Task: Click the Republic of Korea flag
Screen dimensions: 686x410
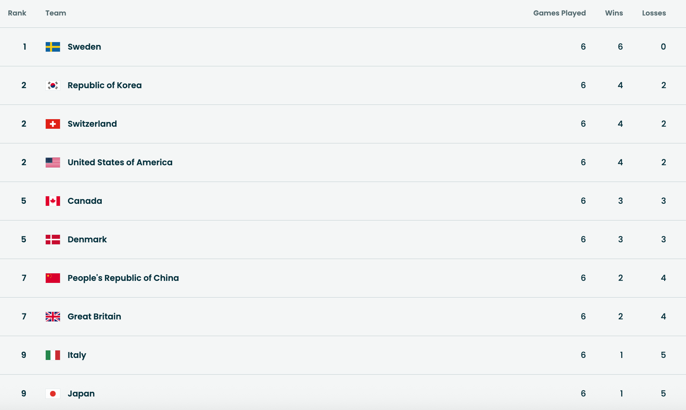Action: pyautogui.click(x=53, y=85)
